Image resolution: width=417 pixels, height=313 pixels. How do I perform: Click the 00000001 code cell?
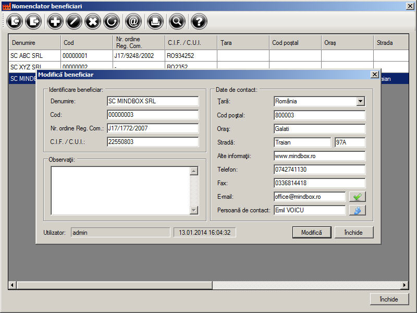87,56
